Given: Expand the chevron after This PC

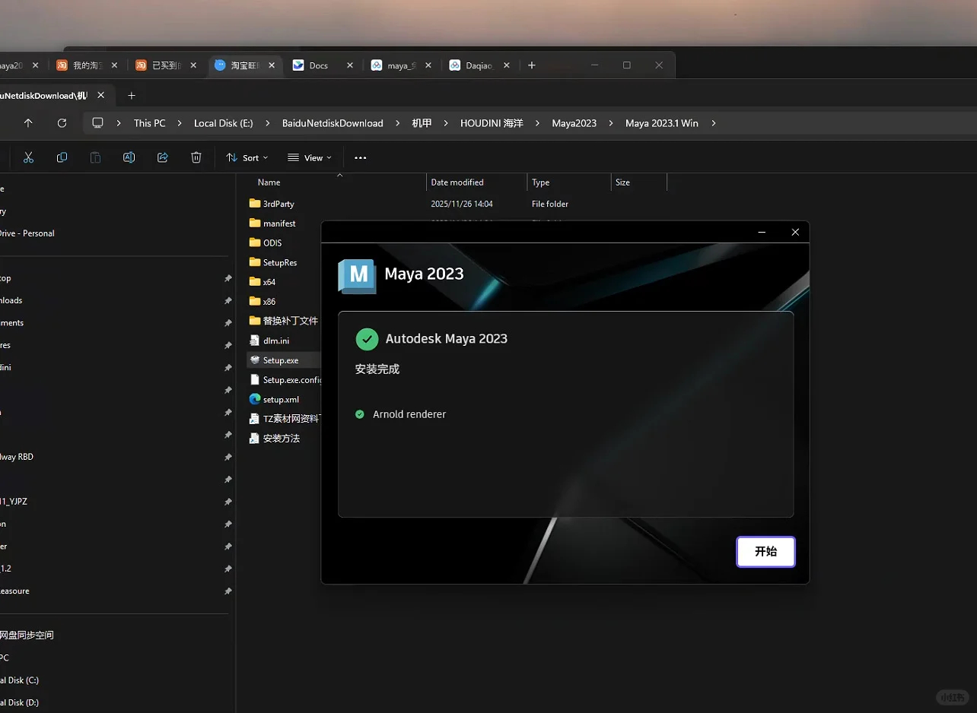Looking at the screenshot, I should [x=178, y=123].
